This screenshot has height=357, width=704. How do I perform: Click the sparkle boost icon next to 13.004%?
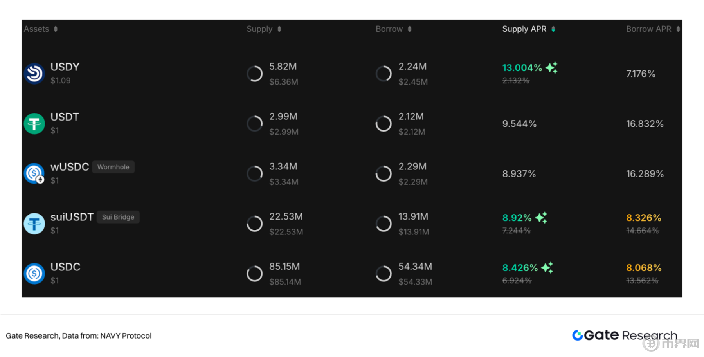pos(552,68)
